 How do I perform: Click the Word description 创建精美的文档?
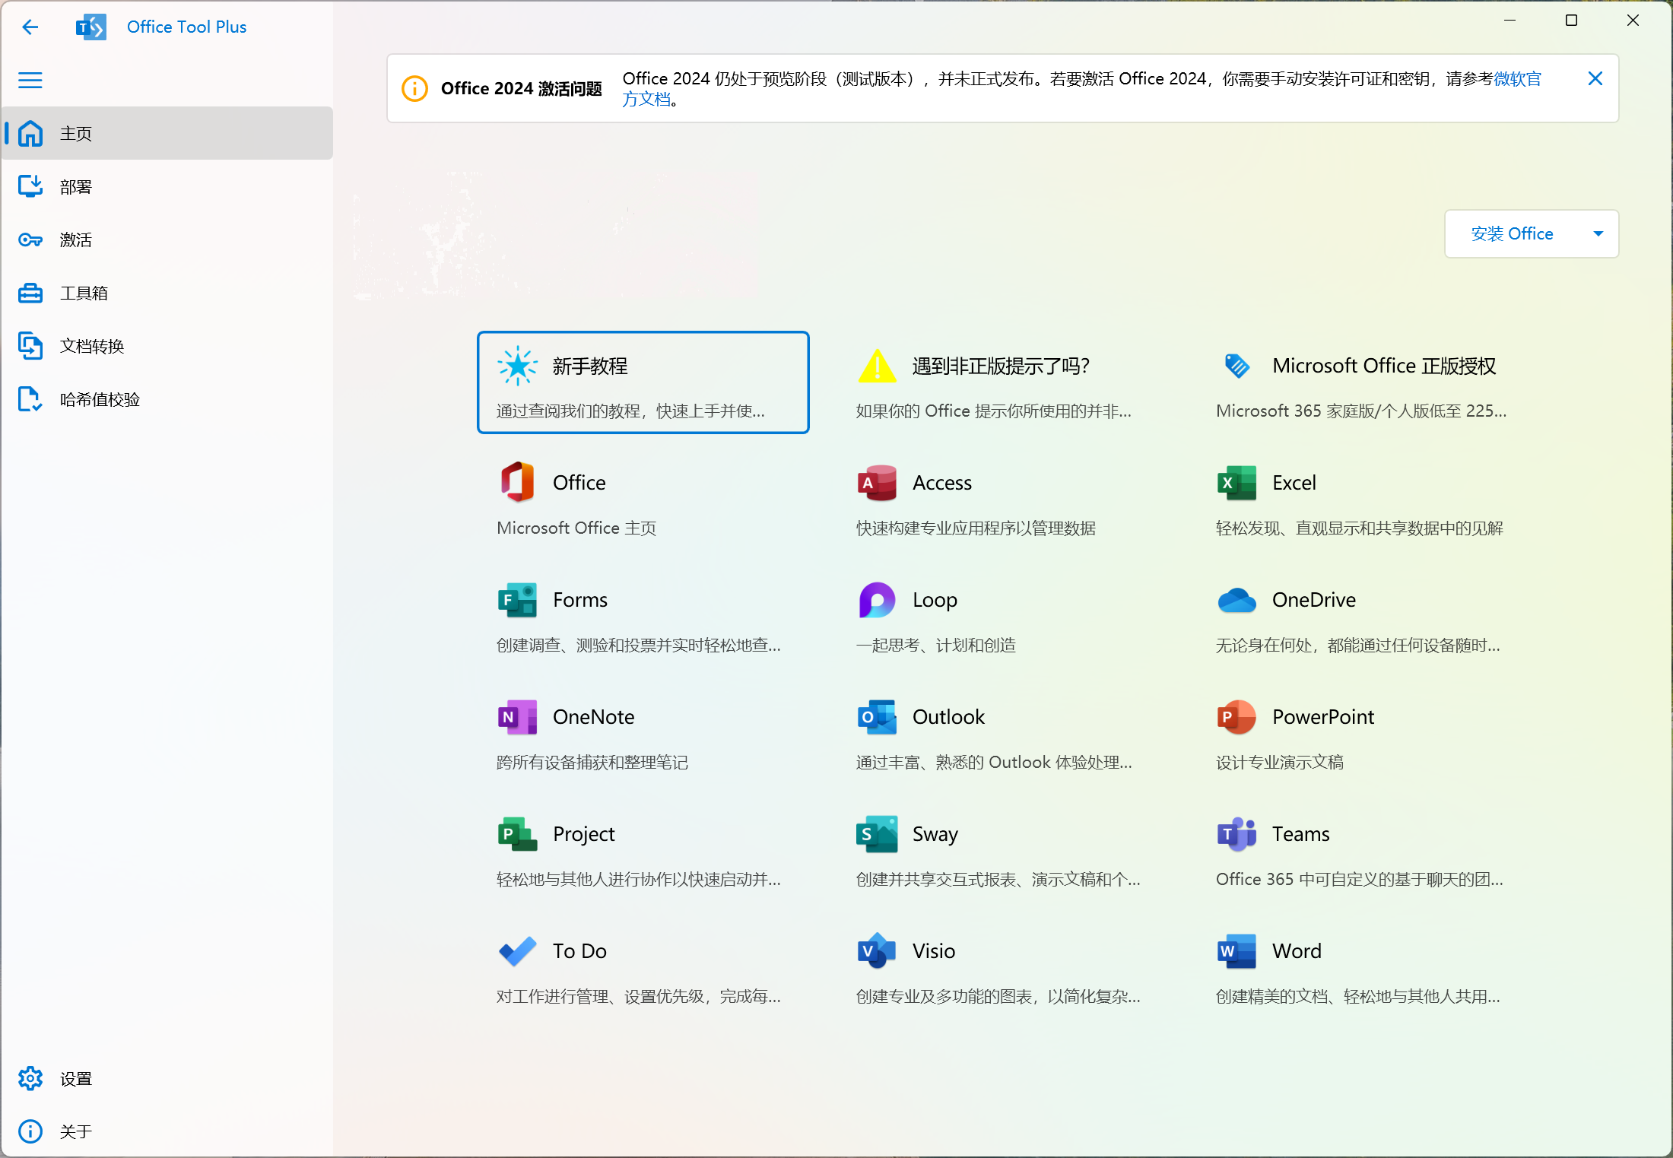1358,997
